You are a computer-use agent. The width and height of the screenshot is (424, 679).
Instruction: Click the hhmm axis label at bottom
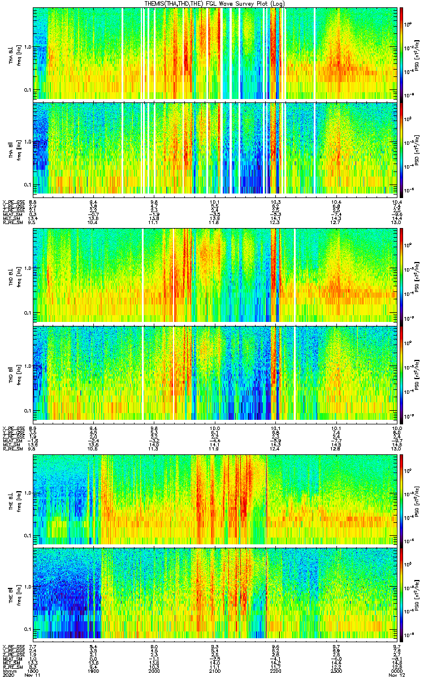click(x=8, y=671)
